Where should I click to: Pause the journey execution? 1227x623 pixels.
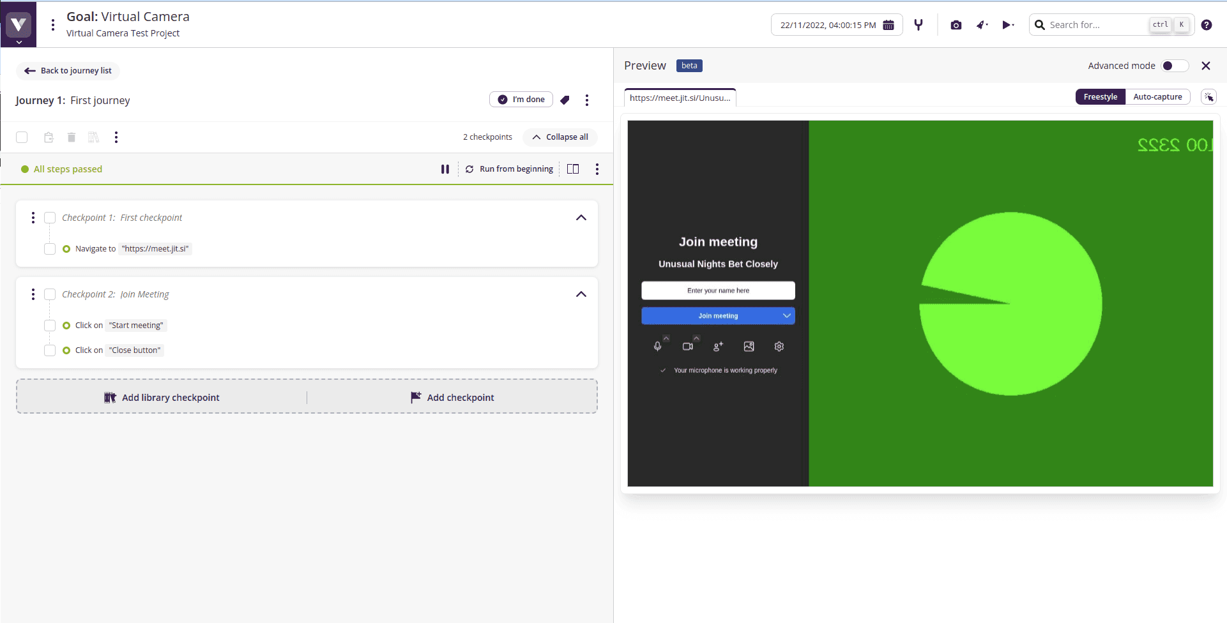point(445,169)
